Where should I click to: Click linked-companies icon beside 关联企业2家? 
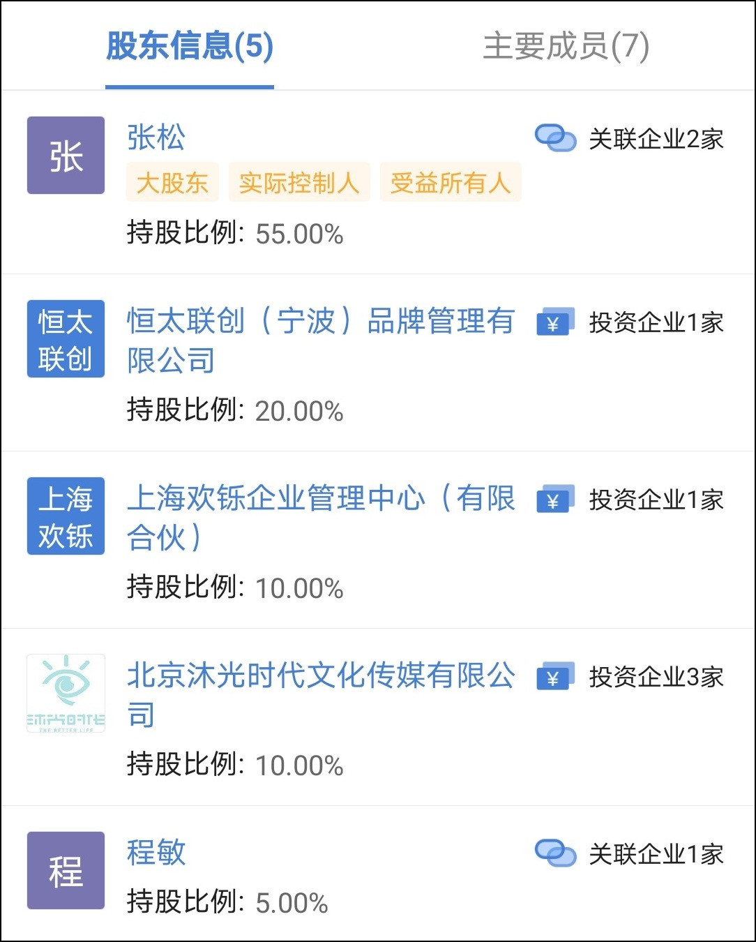[555, 138]
